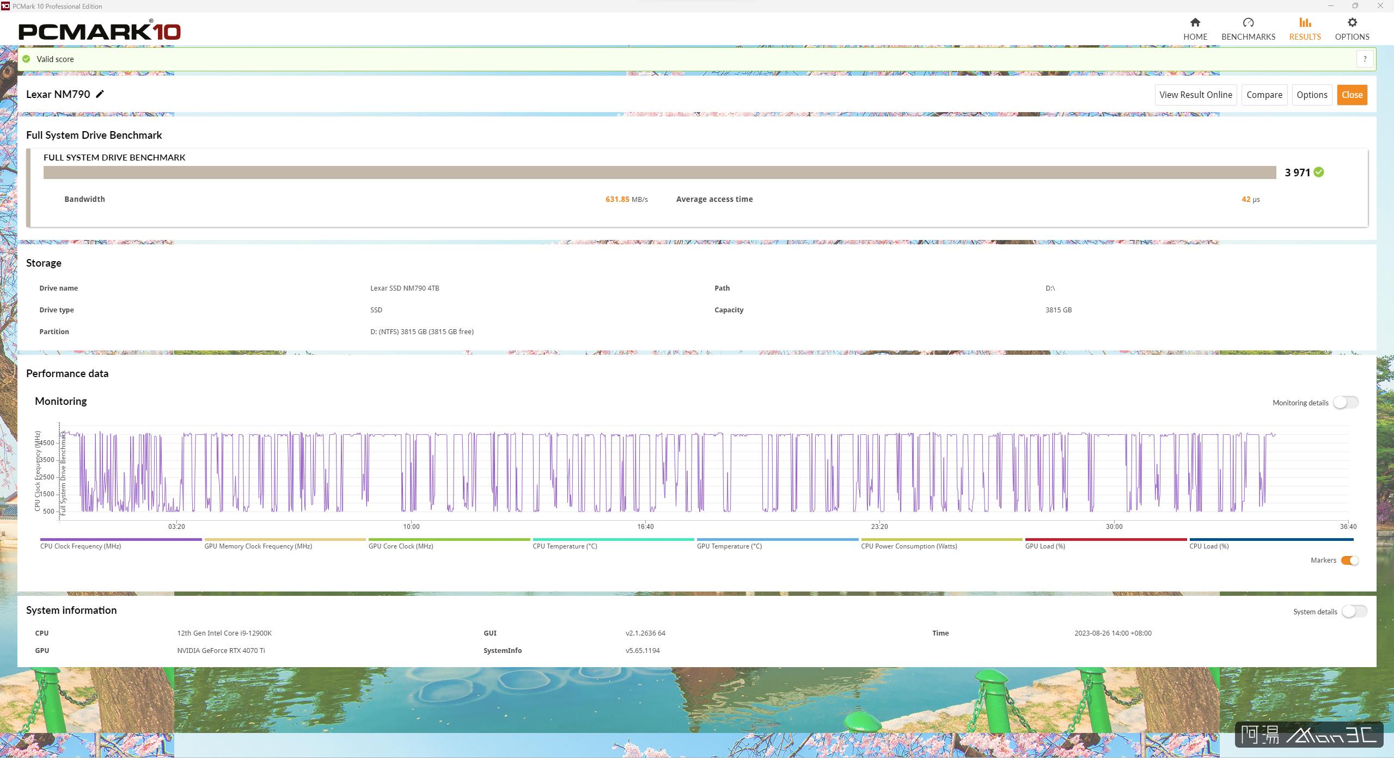This screenshot has height=758, width=1394.
Task: Click CPU Load (%) legend entry
Action: pyautogui.click(x=1208, y=546)
